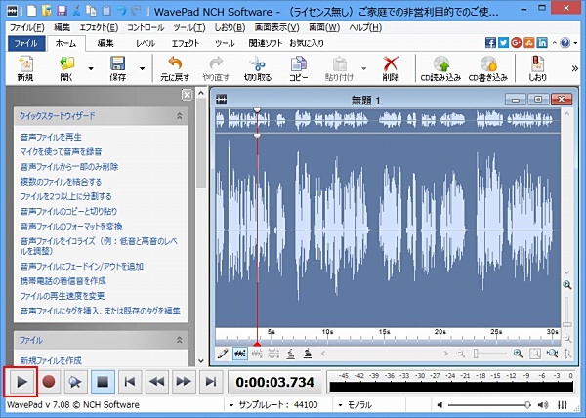Click the マイクを使って音声を録音 link
This screenshot has height=418, width=586.
click(x=61, y=151)
